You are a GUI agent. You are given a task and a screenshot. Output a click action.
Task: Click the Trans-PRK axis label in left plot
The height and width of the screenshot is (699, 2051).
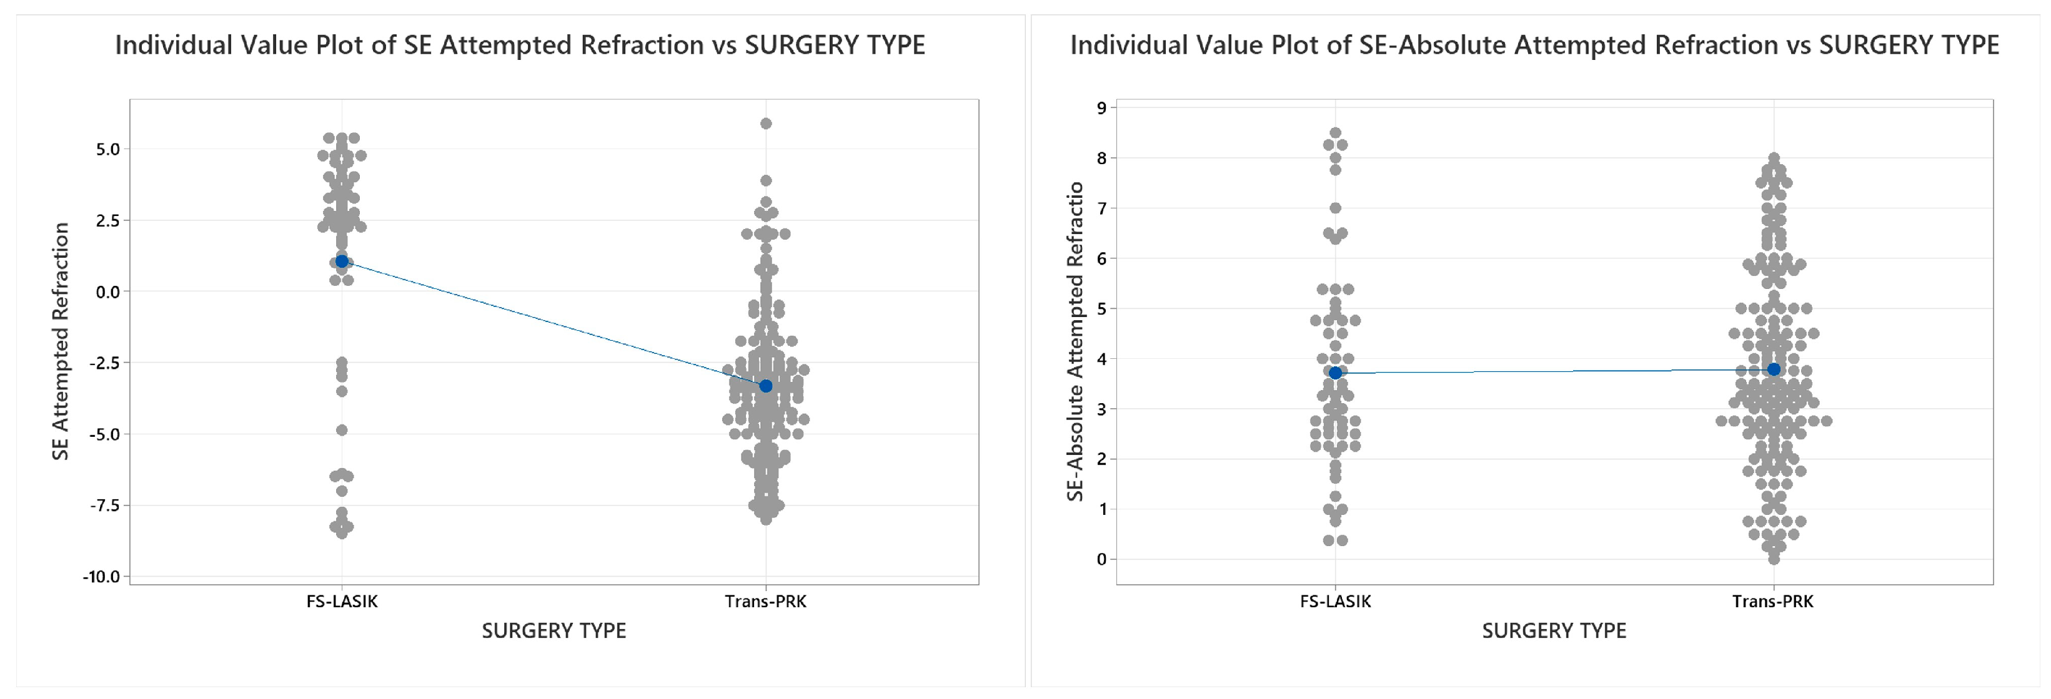coord(765,602)
